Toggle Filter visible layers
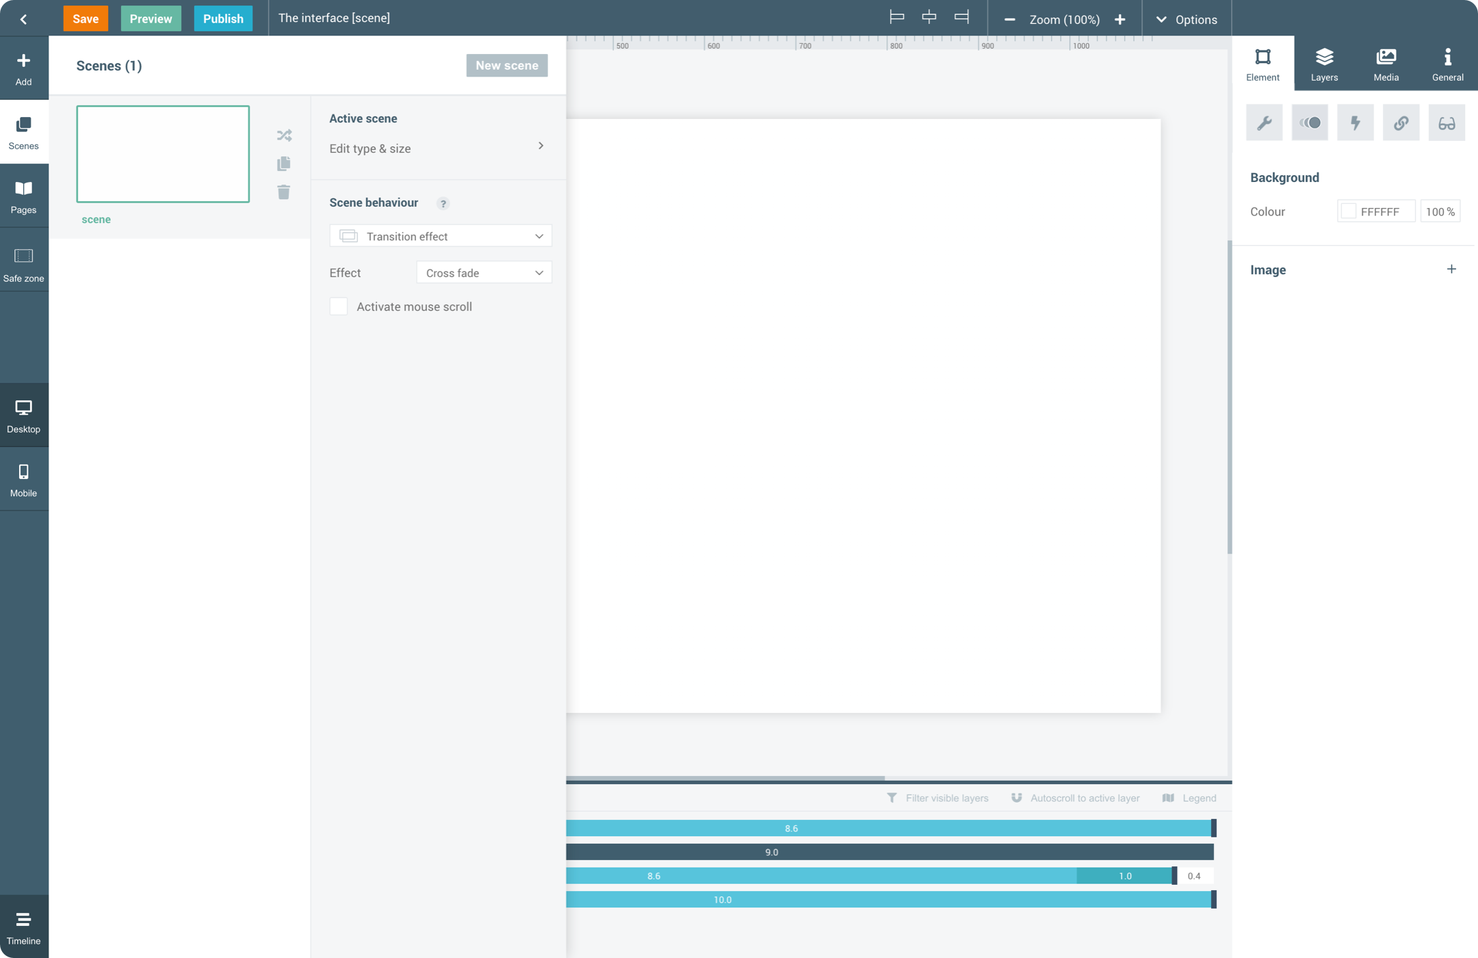 (938, 798)
